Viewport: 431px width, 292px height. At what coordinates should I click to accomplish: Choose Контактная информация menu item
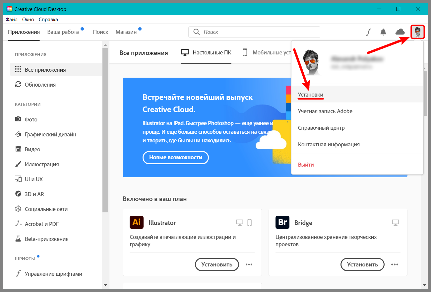point(357,144)
